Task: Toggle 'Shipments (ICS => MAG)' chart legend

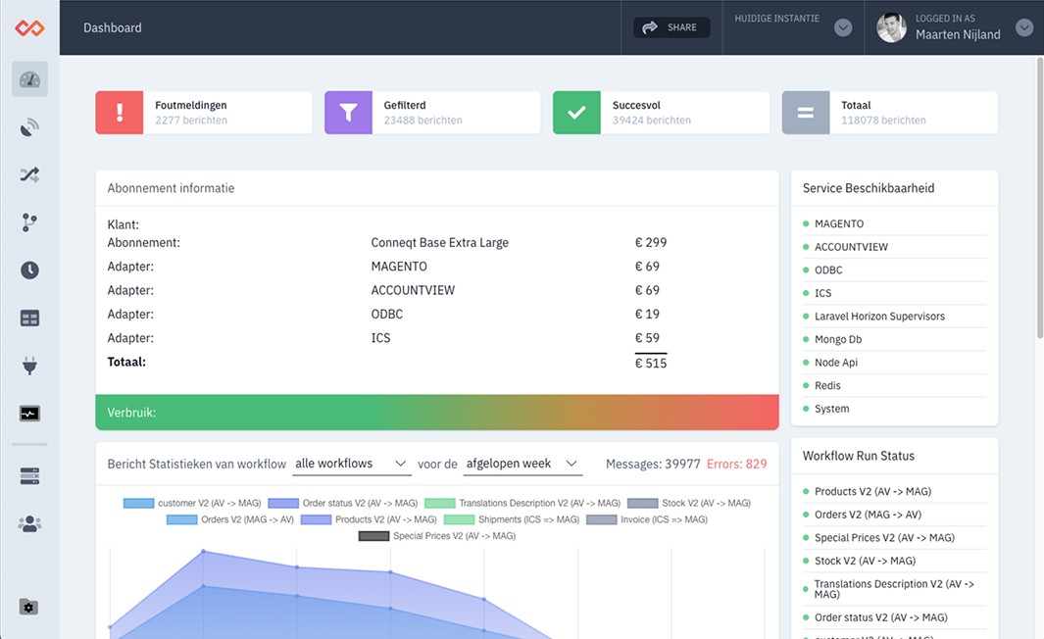Action: 512,519
